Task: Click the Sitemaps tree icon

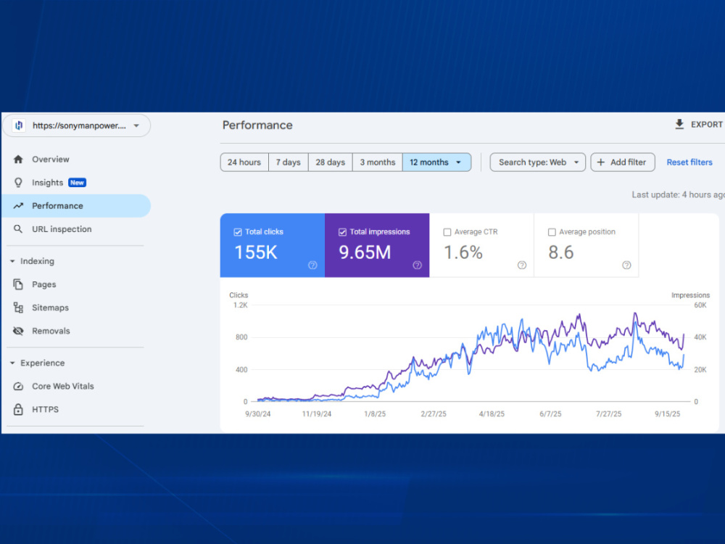Action: (18, 308)
